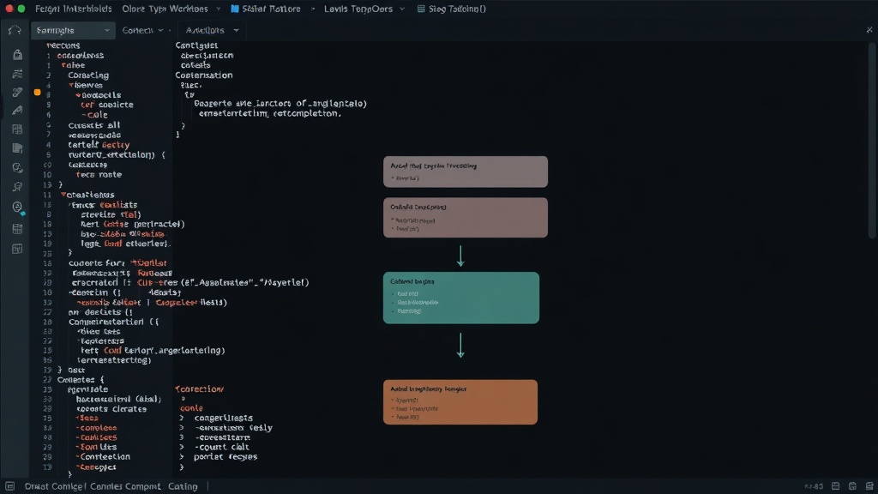878x494 pixels.
Task: Toggle the panel icon at the status bar's left
Action: [x=10, y=486]
